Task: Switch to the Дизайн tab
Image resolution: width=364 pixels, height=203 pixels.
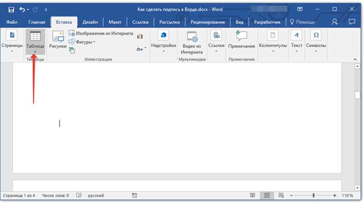Action: tap(90, 22)
